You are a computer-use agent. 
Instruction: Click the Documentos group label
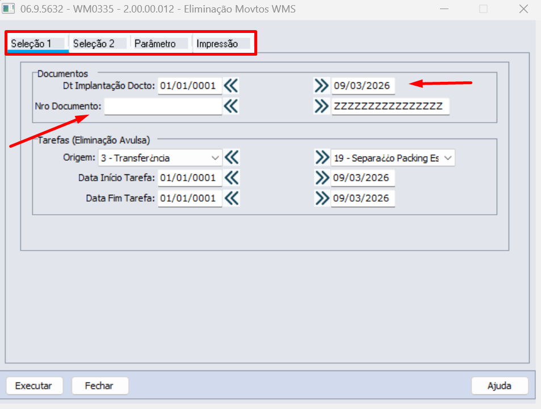(63, 73)
